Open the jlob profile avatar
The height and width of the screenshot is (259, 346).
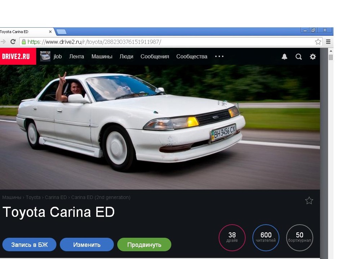coord(45,56)
